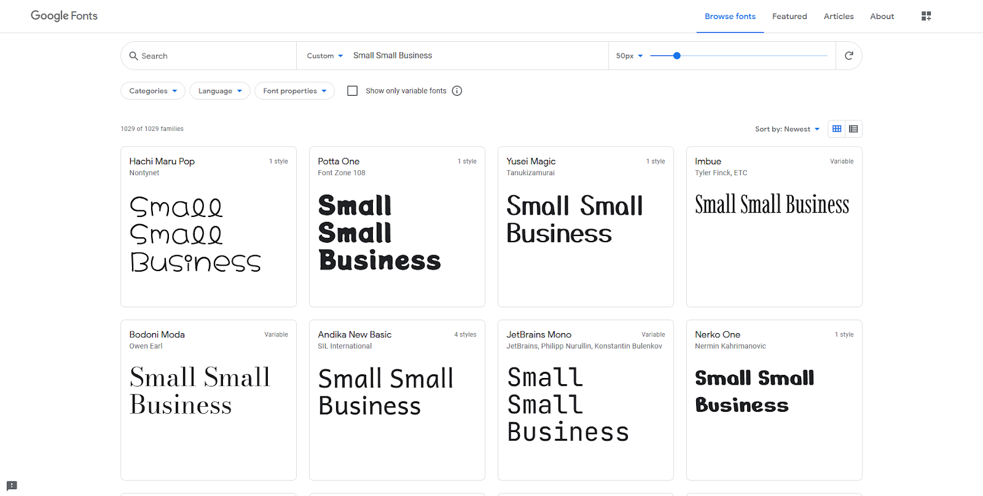983x496 pixels.
Task: Switch to list view
Action: (x=853, y=129)
